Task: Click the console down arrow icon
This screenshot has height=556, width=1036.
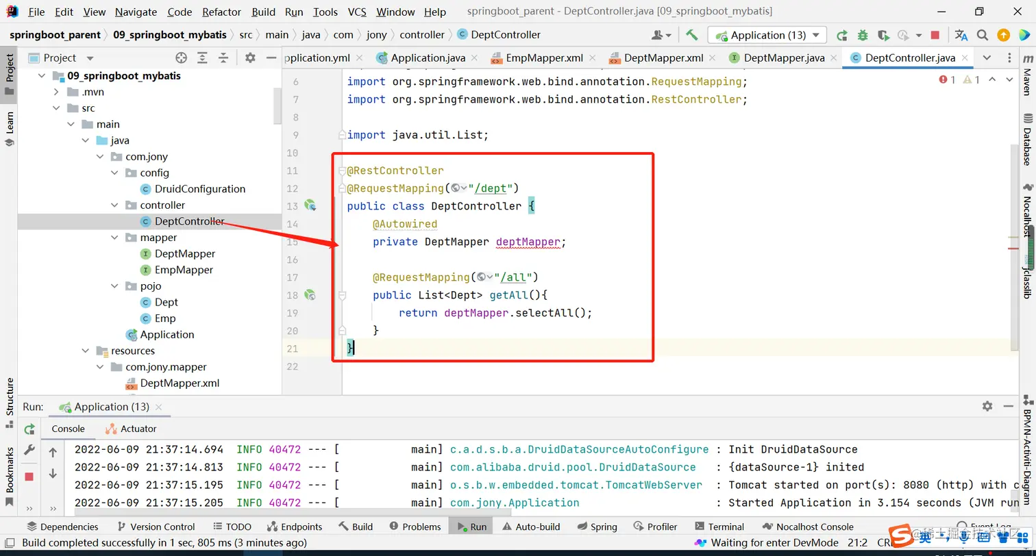Action: [53, 474]
